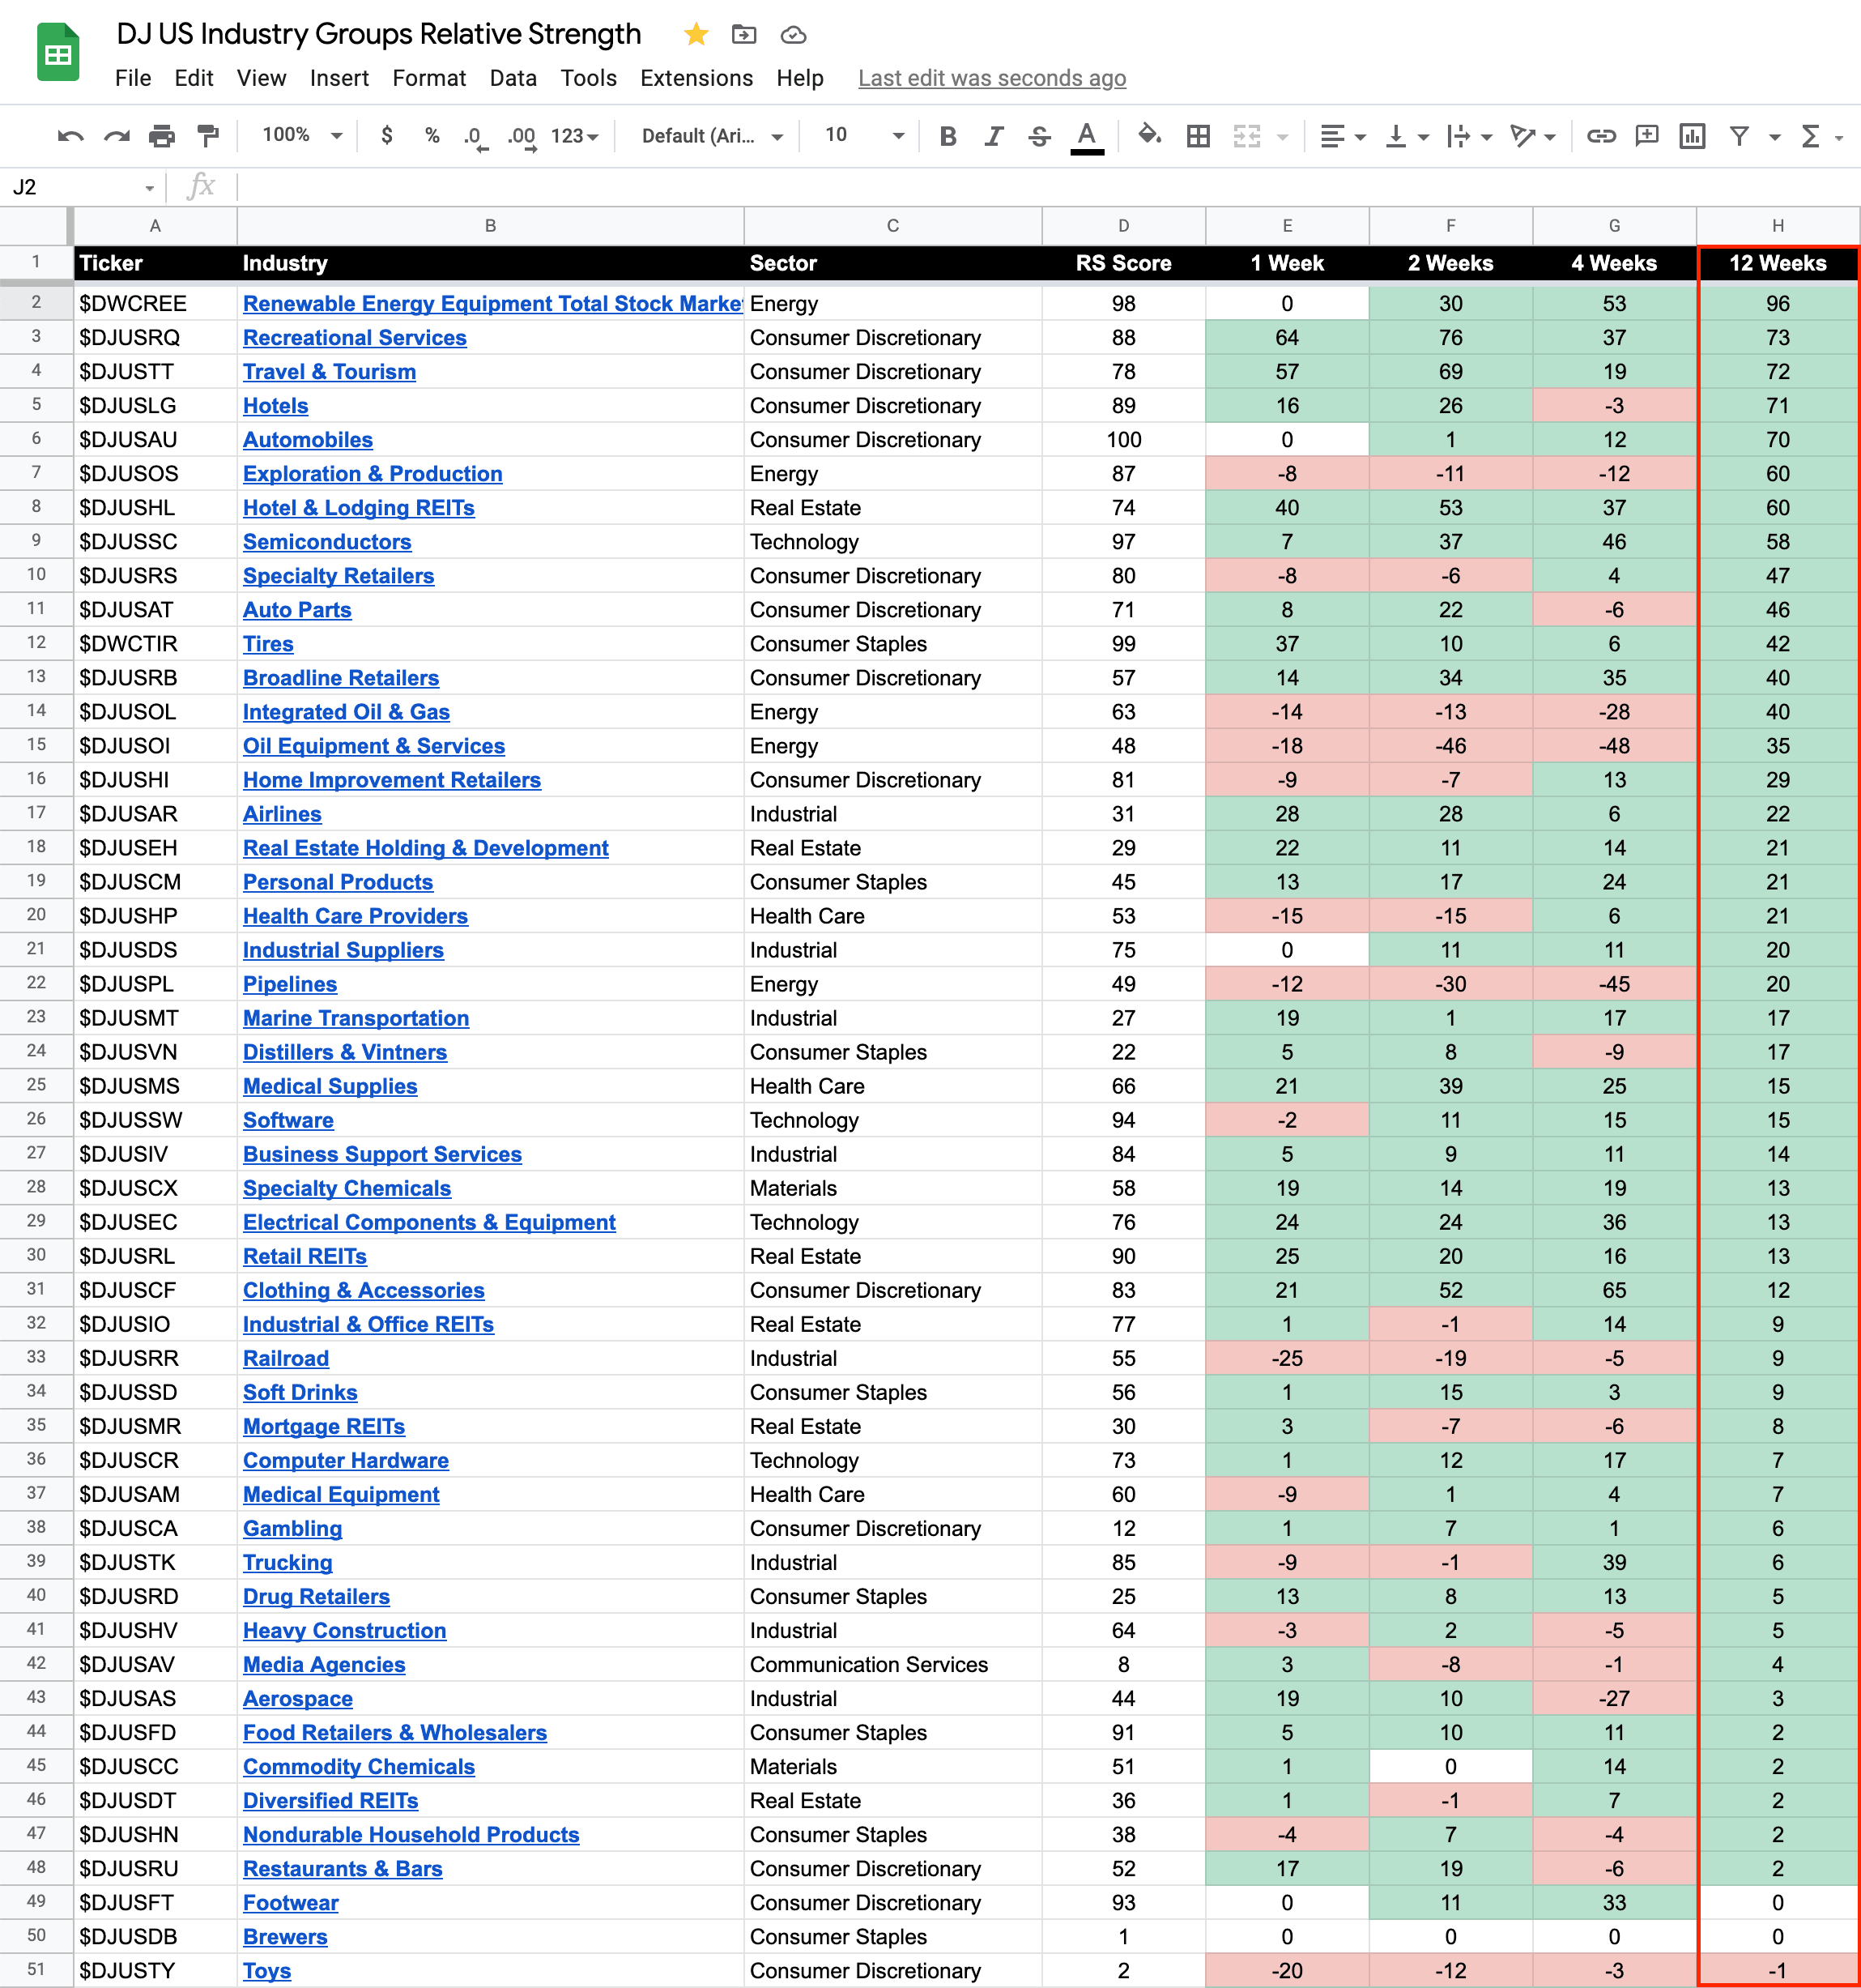This screenshot has width=1861, height=1988.
Task: Toggle bold formatting
Action: click(948, 136)
